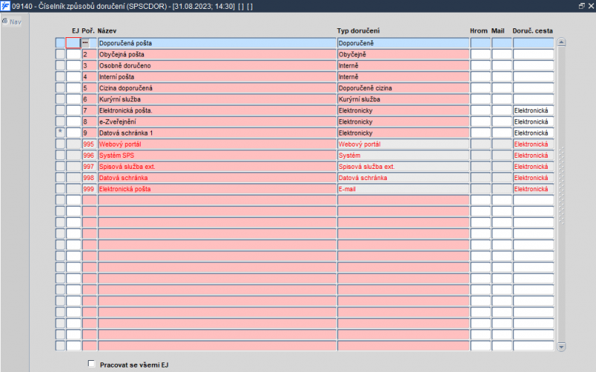The width and height of the screenshot is (596, 372).
Task: Click the Doruč. cesta column header
Action: coord(533,31)
